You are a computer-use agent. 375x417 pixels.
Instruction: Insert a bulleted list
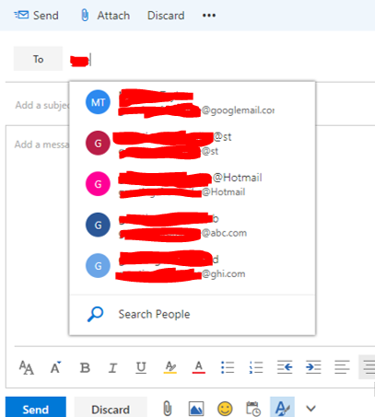[228, 367]
